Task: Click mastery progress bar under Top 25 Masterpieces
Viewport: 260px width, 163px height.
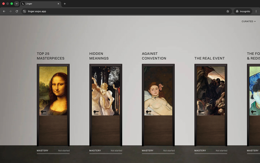Action: (x=53, y=154)
